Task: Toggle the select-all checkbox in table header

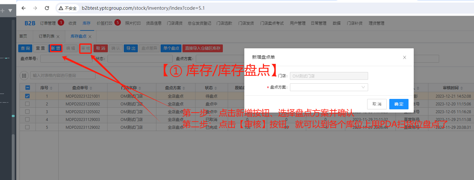Action: [x=27, y=88]
